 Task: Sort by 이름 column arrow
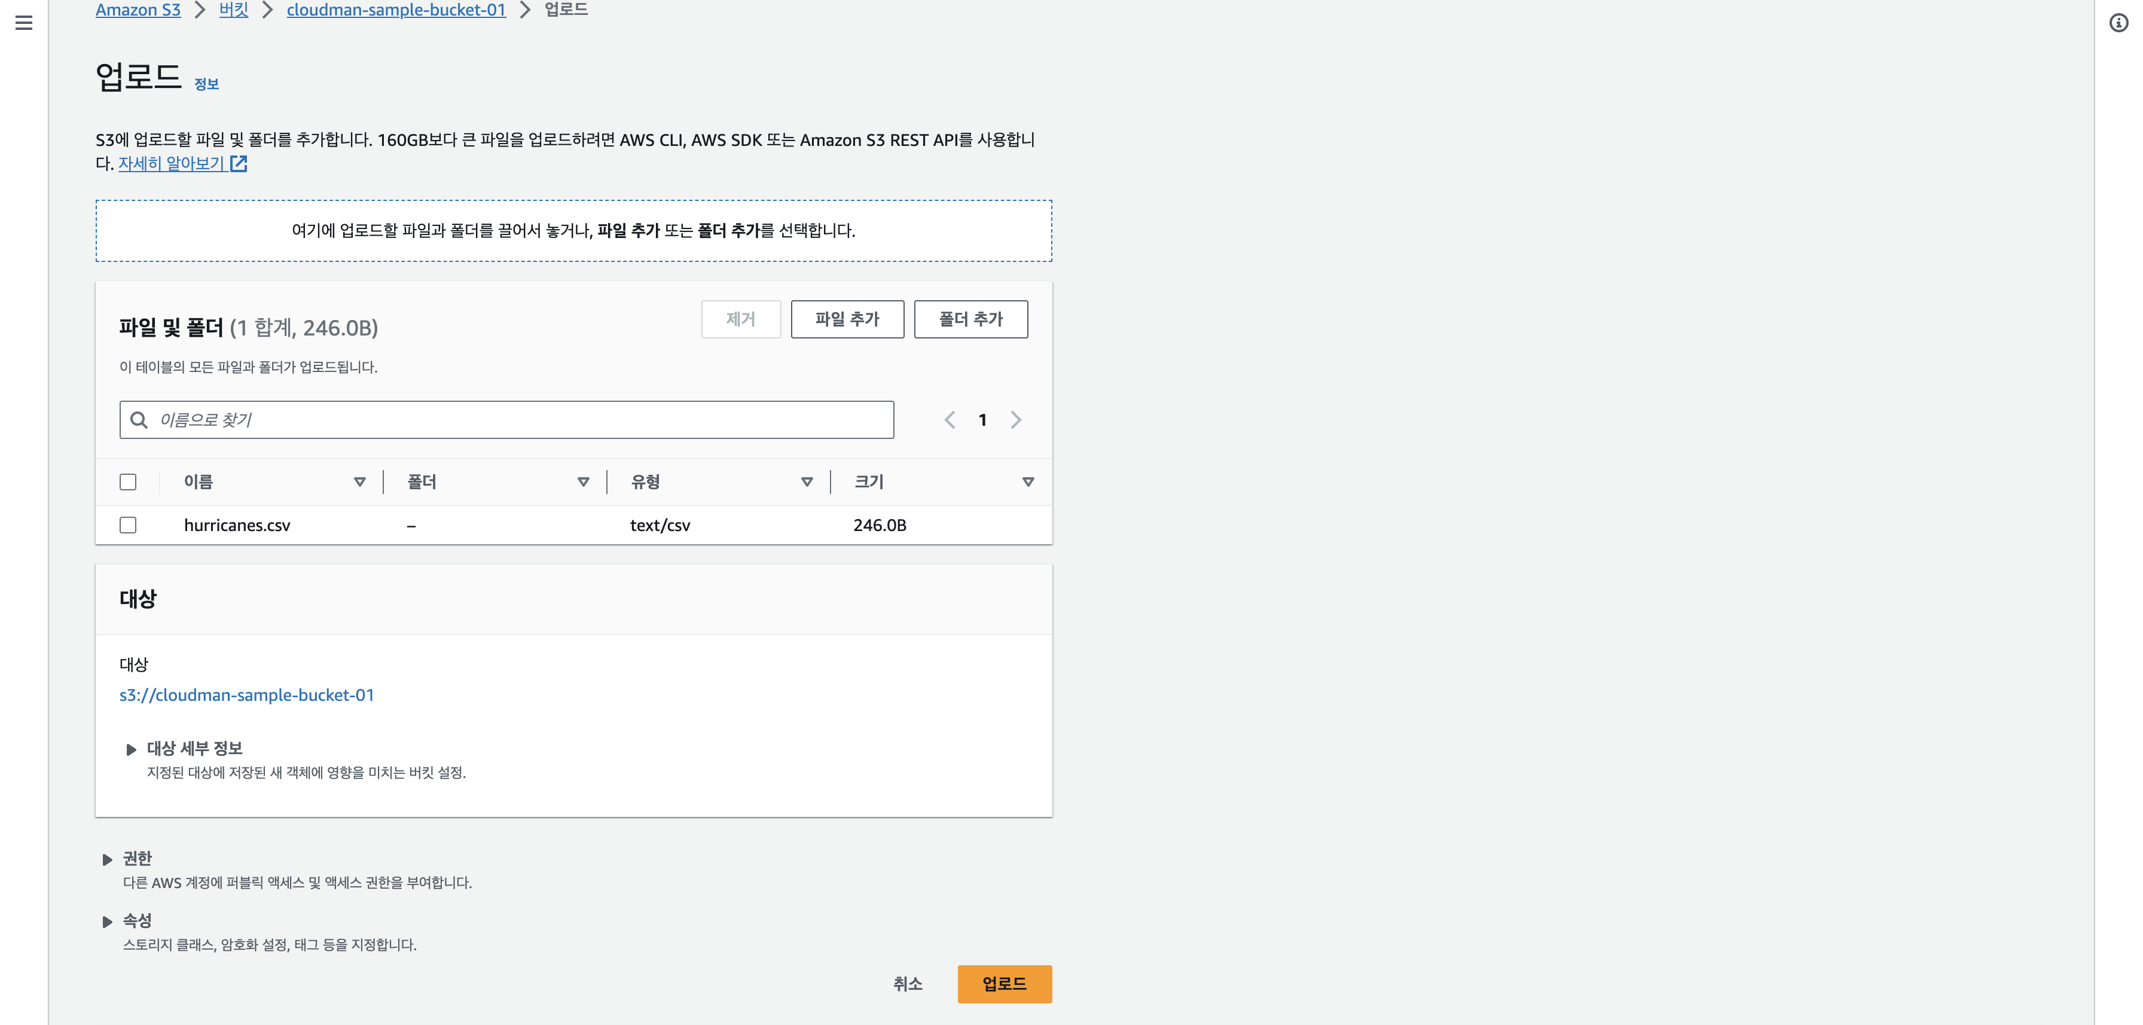point(359,482)
